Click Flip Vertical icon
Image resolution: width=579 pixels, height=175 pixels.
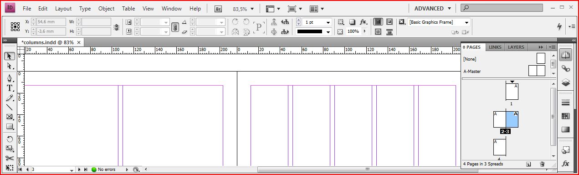[x=246, y=32]
